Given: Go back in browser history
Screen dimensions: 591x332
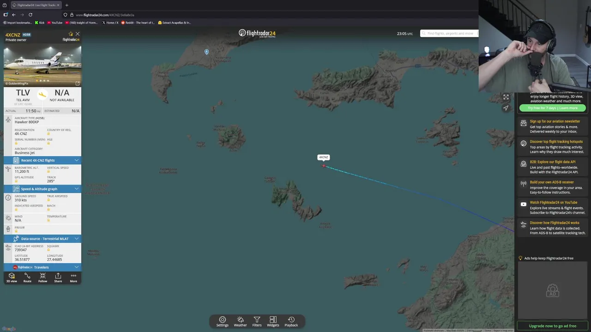Looking at the screenshot, I should tap(14, 15).
